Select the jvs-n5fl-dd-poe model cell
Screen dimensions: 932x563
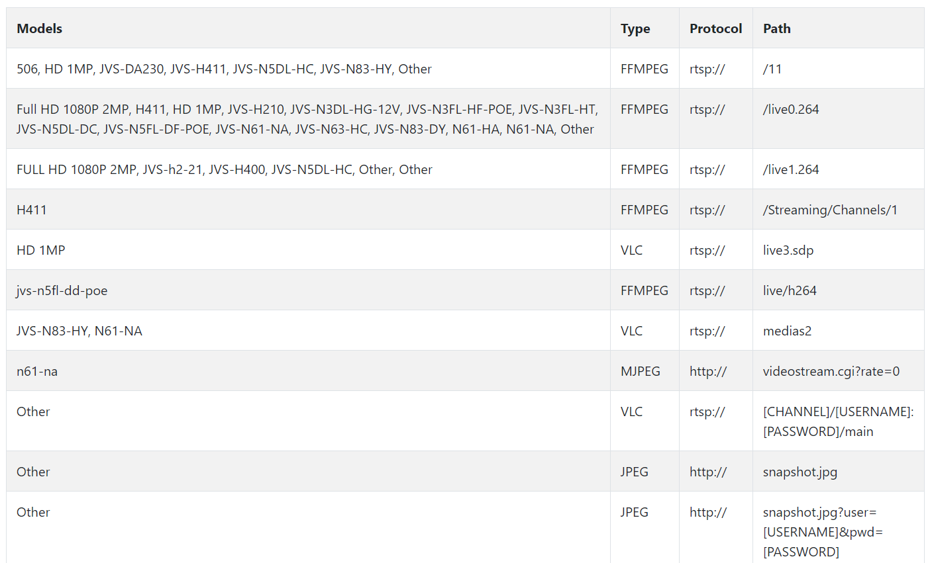62,290
